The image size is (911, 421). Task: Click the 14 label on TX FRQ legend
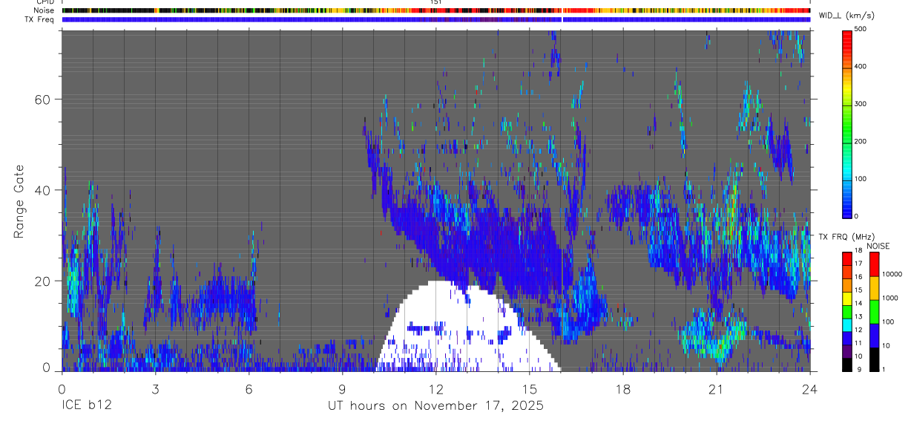859,304
